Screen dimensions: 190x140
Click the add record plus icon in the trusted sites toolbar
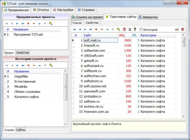[96, 29]
